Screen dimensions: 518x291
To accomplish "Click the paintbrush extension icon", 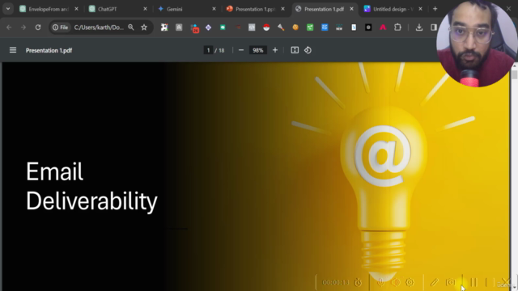I will (x=281, y=27).
